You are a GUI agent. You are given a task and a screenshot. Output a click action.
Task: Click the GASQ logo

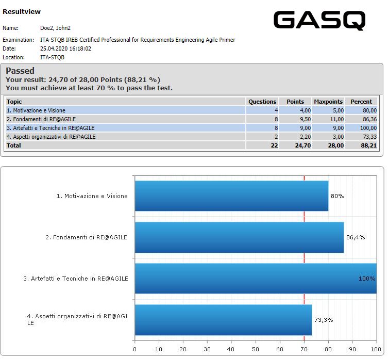click(319, 21)
